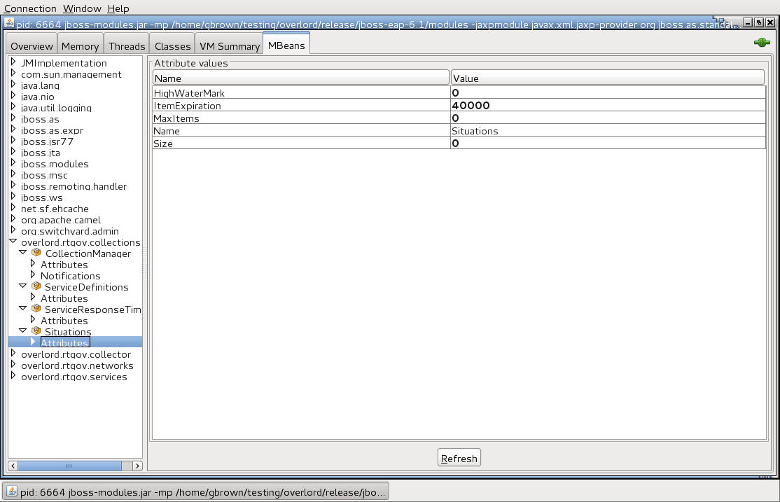Collapse the overlord.rtgov.collections node
780x502 pixels.
point(13,242)
